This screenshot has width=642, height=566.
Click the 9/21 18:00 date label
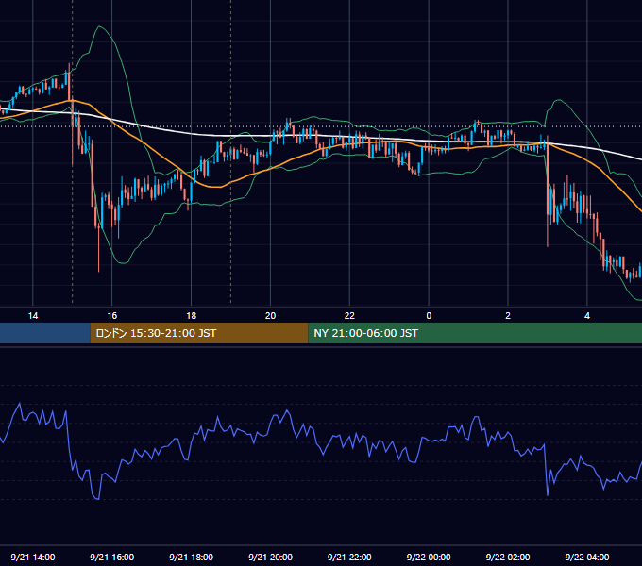192,557
